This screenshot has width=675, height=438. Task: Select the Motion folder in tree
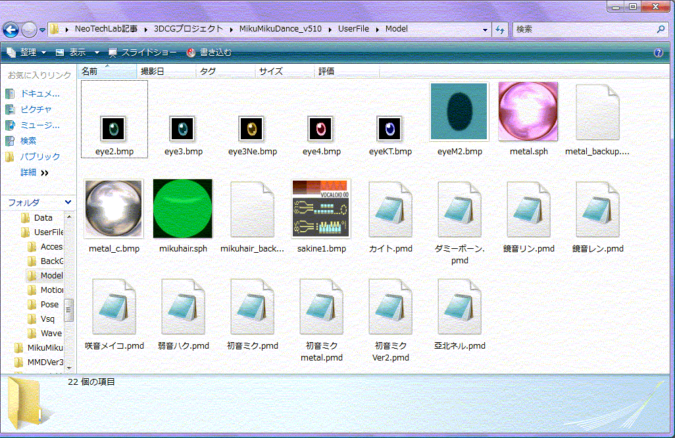[x=45, y=290]
